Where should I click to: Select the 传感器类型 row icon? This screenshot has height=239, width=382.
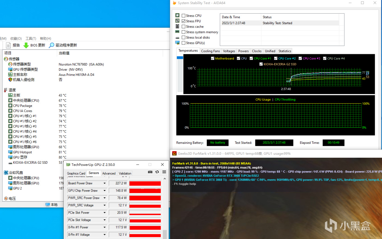coord(10,64)
